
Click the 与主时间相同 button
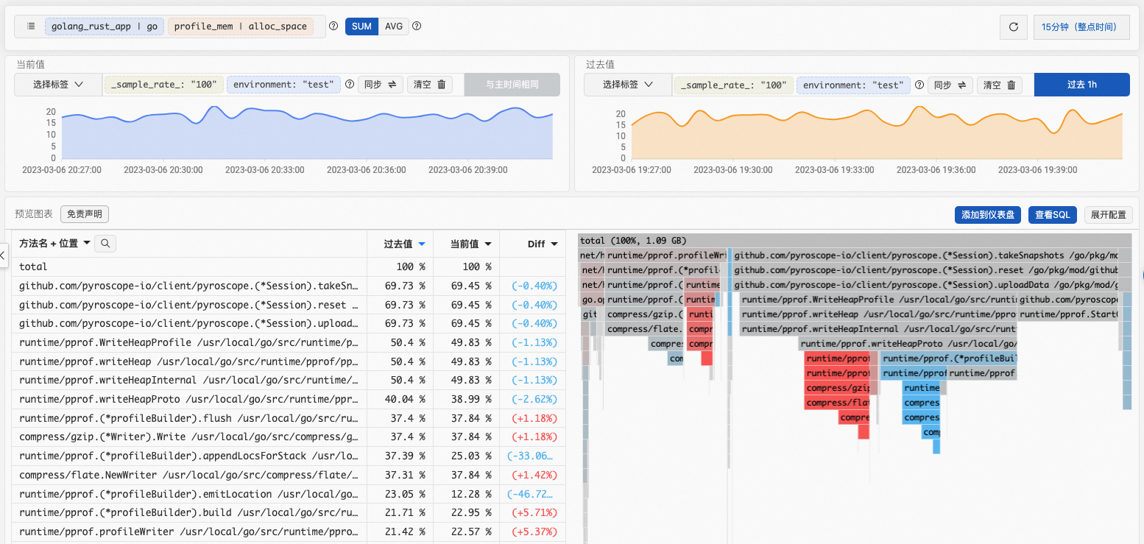tap(512, 85)
